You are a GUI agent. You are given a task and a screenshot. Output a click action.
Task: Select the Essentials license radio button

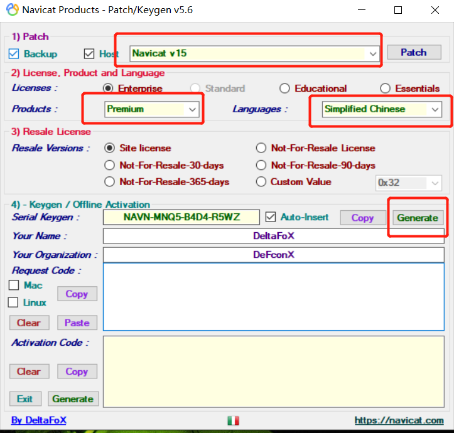point(385,88)
